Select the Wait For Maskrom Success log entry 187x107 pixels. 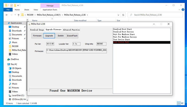(142, 37)
